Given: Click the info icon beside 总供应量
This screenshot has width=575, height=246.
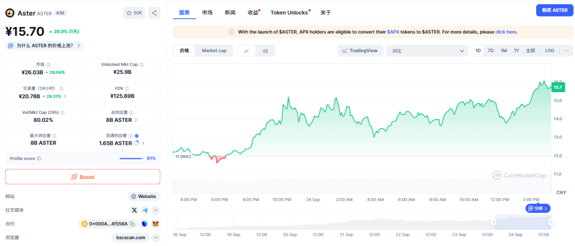Looking at the screenshot, I should (132, 112).
